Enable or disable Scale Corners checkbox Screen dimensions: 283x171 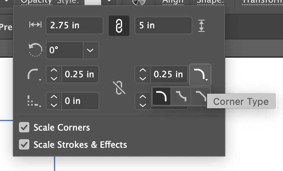pyautogui.click(x=24, y=127)
